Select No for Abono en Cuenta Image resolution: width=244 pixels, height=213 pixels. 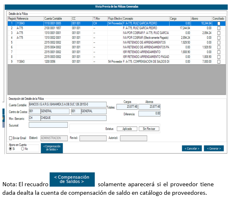coord(22,149)
